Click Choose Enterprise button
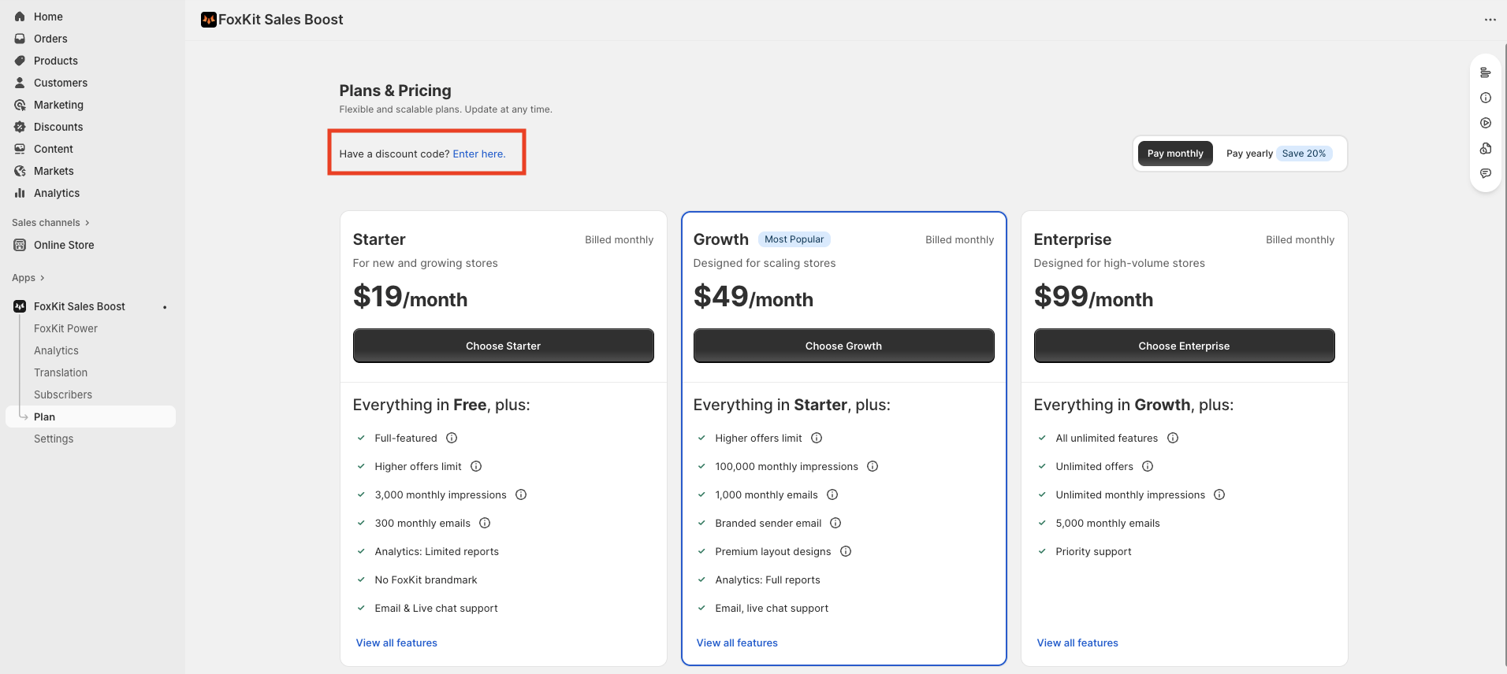Viewport: 1507px width, 674px height. pyautogui.click(x=1184, y=346)
